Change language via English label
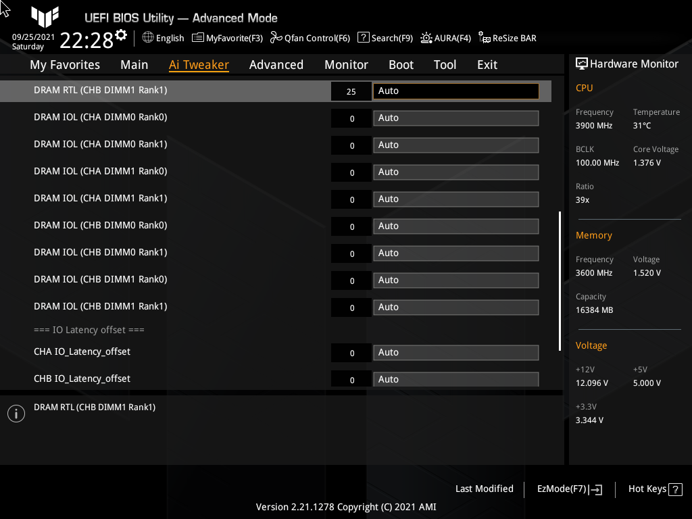Screen dimensions: 692x519 coord(170,38)
